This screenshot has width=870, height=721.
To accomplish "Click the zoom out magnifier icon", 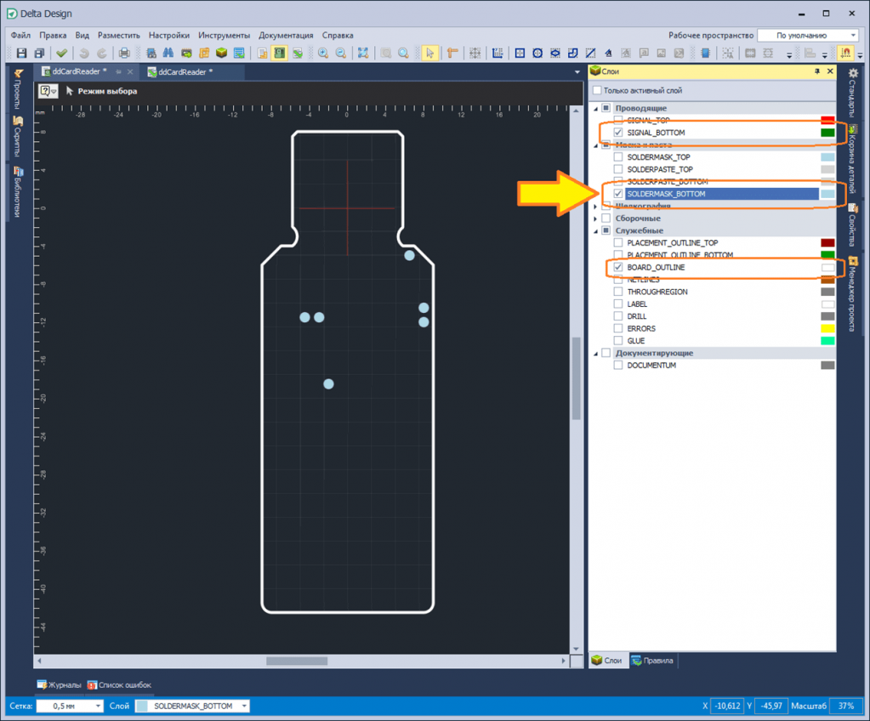I will click(x=341, y=54).
